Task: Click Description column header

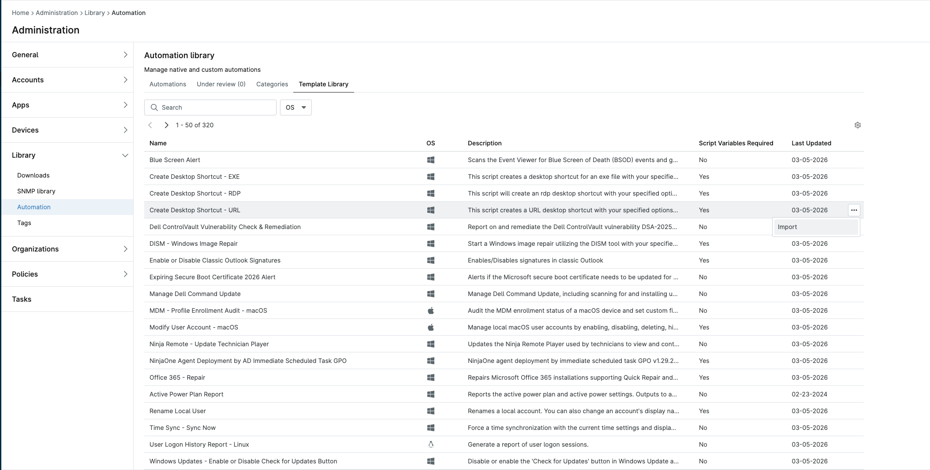Action: pos(485,143)
